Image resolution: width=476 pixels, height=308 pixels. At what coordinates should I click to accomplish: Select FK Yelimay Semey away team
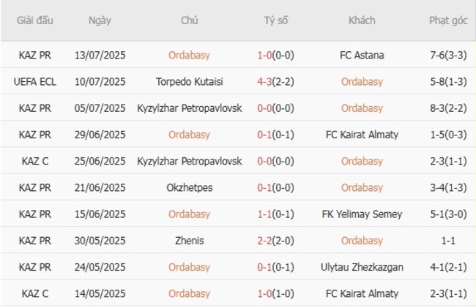click(x=362, y=214)
